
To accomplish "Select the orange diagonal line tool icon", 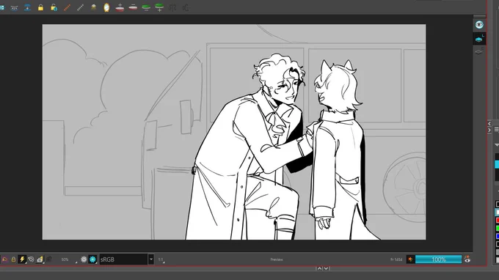I will tap(67, 7).
